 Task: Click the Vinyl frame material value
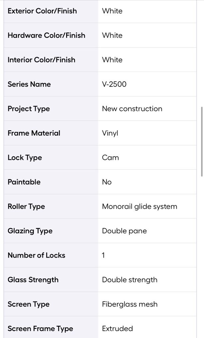(110, 133)
